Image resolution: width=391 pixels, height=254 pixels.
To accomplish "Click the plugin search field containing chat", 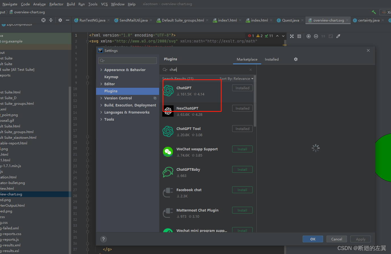I will [x=207, y=70].
